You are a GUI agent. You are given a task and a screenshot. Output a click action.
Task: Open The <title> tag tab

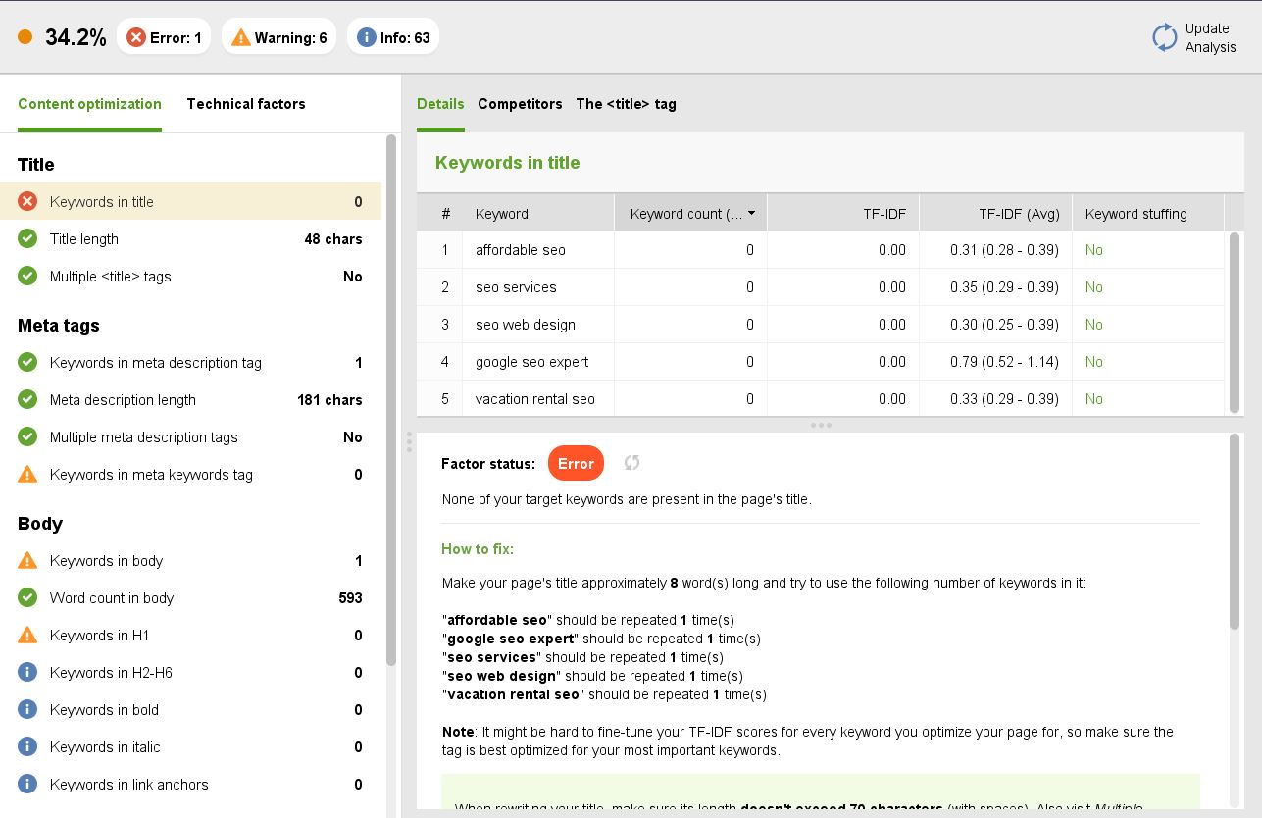click(626, 104)
